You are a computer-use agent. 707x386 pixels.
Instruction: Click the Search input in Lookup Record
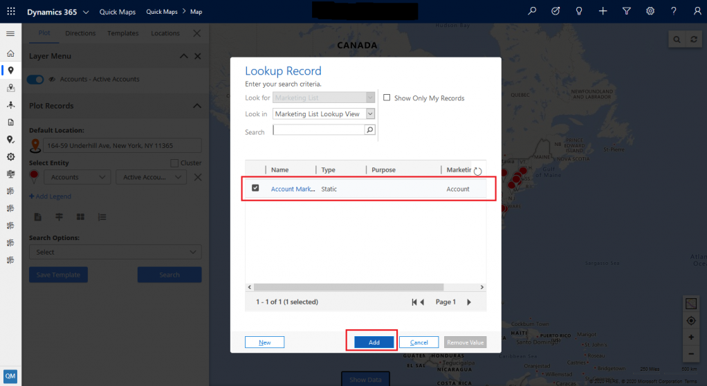tap(319, 130)
